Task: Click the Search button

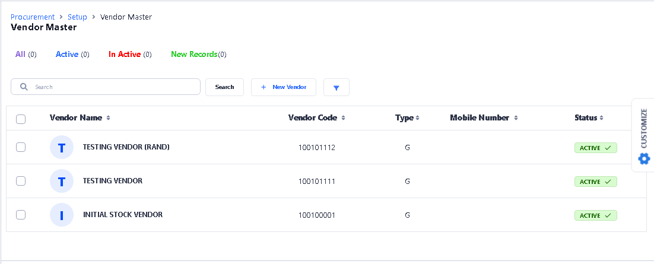Action: click(224, 87)
